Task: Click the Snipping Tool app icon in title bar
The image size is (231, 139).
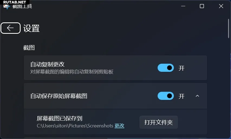Action: pos(6,6)
